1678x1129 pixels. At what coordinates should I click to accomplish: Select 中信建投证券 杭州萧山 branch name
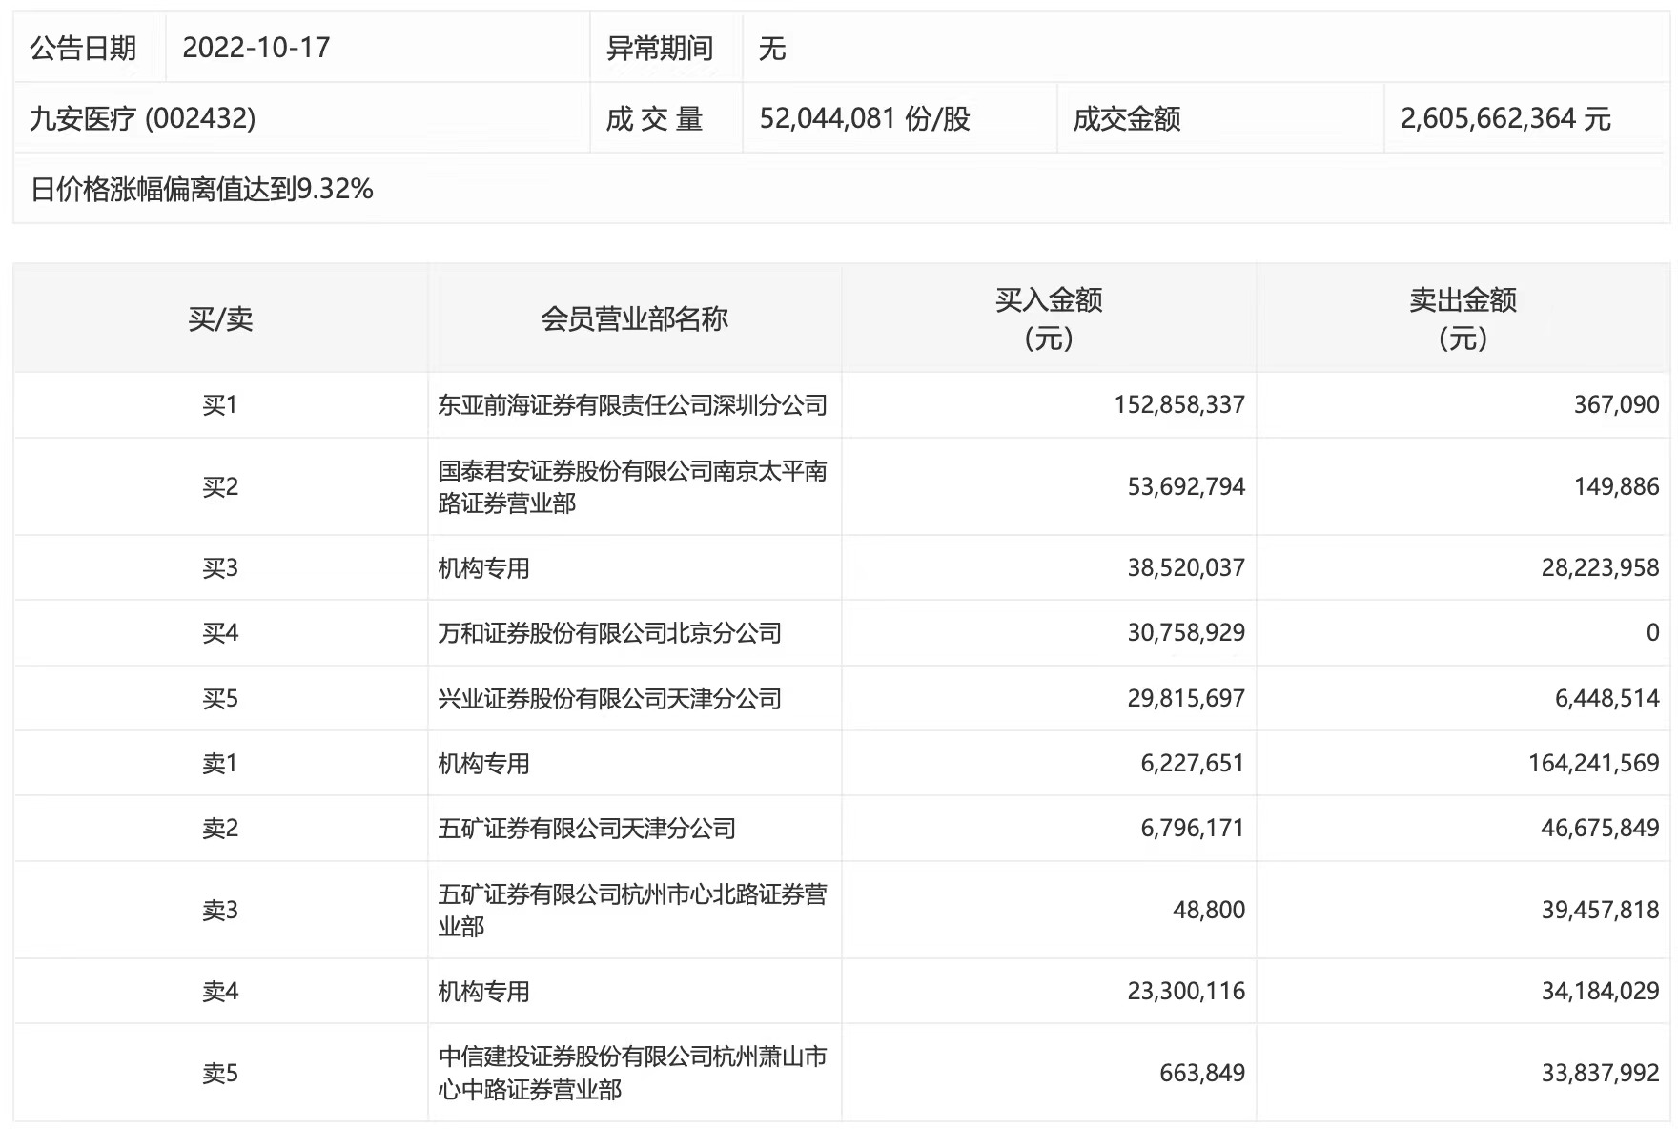coord(632,1073)
